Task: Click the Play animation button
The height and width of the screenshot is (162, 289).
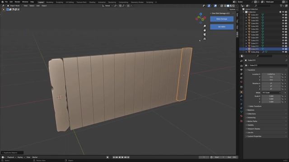Action: [x=122, y=157]
